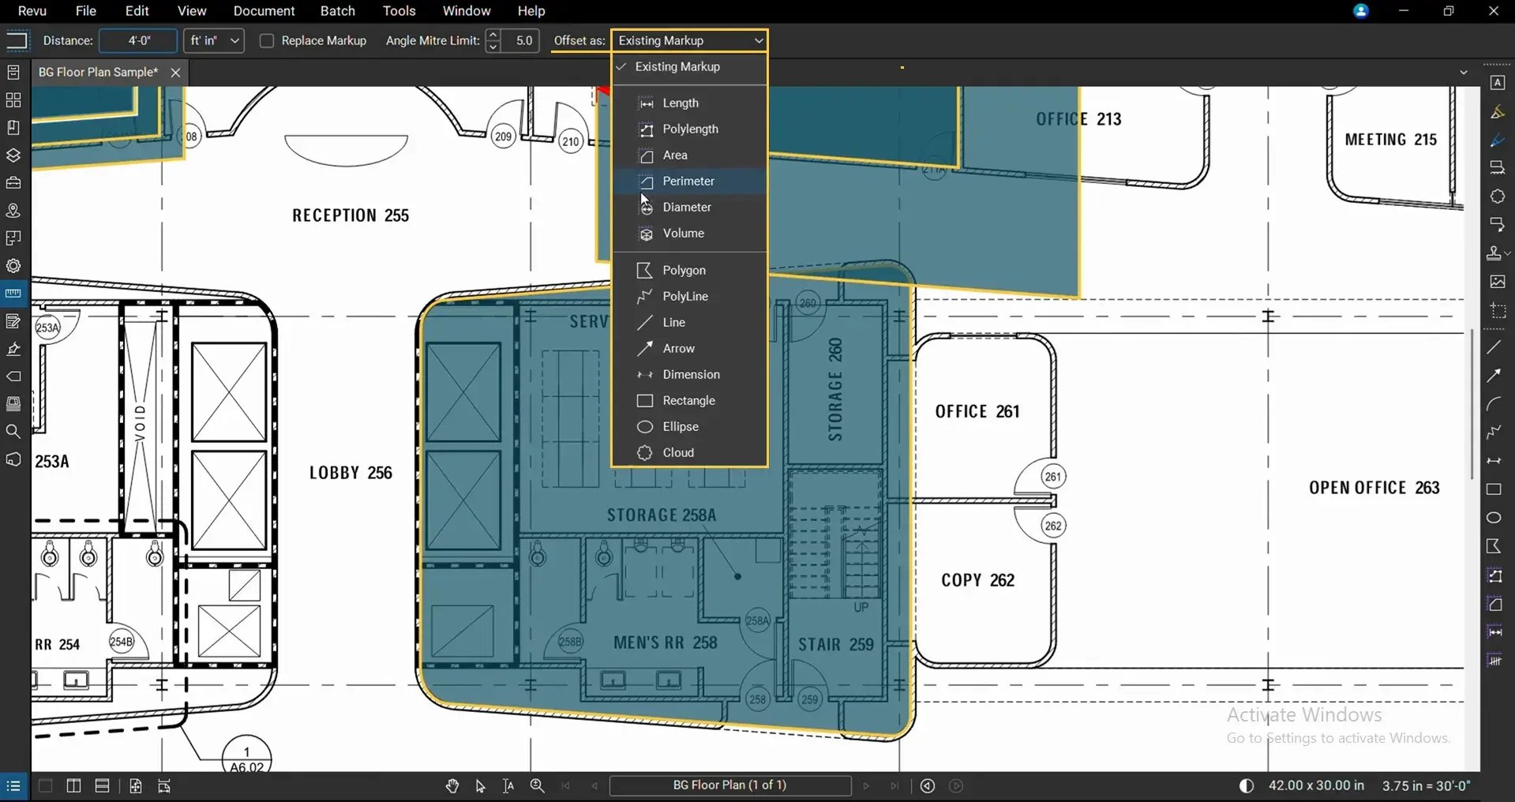
Task: Select the Pan hand tool in bottom bar
Action: click(x=452, y=785)
